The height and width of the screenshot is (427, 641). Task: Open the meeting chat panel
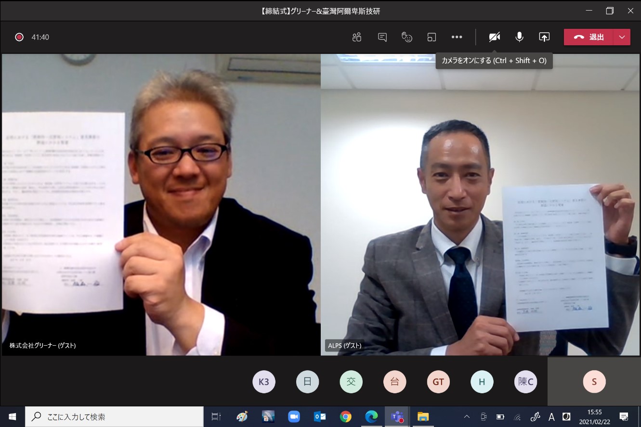pyautogui.click(x=382, y=37)
